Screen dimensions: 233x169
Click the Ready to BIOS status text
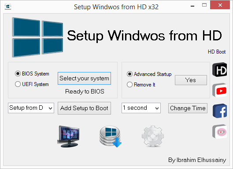click(x=85, y=92)
